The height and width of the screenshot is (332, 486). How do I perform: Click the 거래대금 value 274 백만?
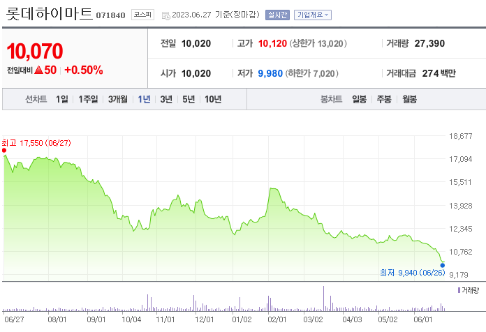pyautogui.click(x=439, y=73)
